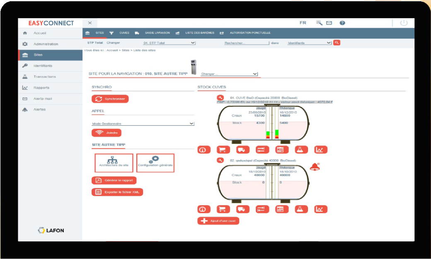Click gauge icon under 01. CUVE BioD

pos(204,150)
